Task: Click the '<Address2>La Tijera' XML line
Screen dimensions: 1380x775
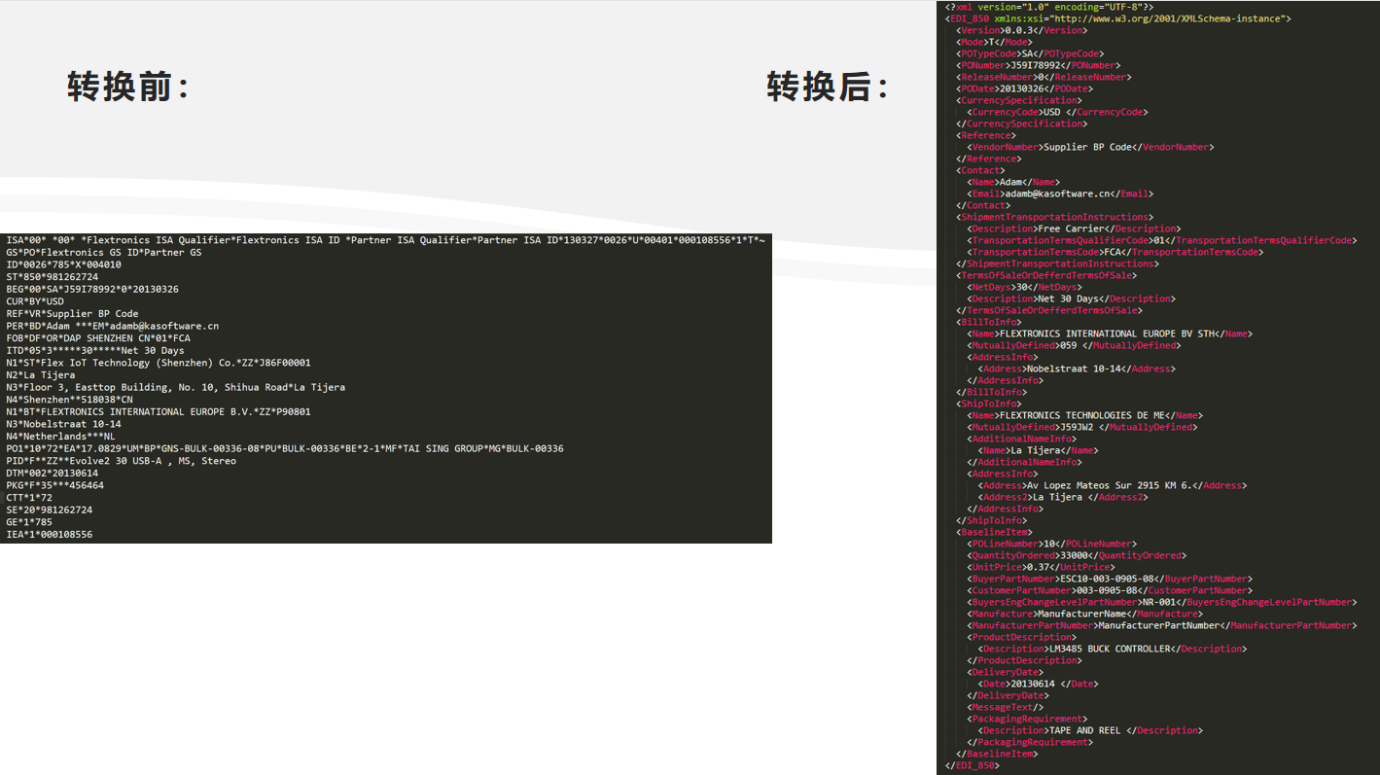Action: 1063,497
